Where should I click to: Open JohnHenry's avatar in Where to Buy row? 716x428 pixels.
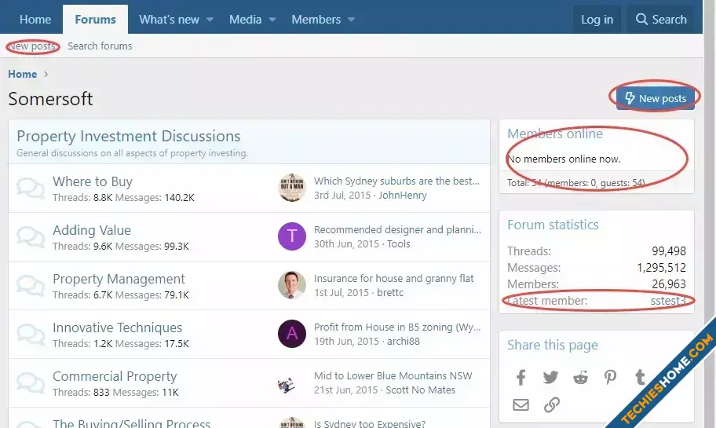pyautogui.click(x=292, y=187)
